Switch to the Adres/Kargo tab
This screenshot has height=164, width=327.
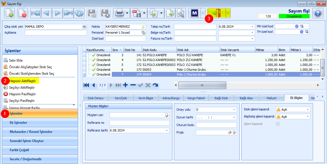171,98
